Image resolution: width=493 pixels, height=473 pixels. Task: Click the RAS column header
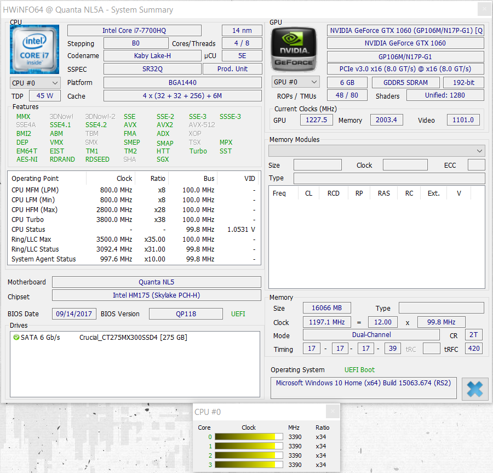tap(384, 193)
